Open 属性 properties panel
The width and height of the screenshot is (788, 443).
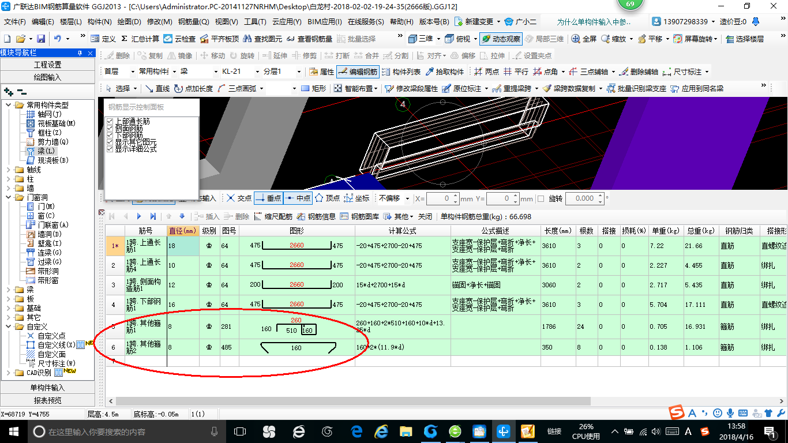pyautogui.click(x=321, y=72)
